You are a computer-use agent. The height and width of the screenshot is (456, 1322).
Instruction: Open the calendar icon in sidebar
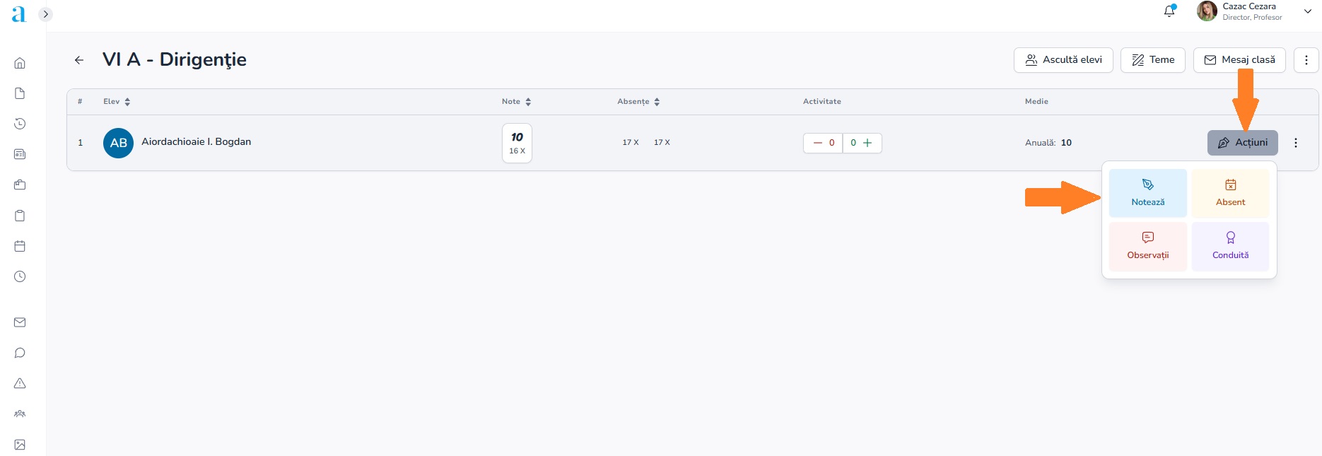click(20, 246)
